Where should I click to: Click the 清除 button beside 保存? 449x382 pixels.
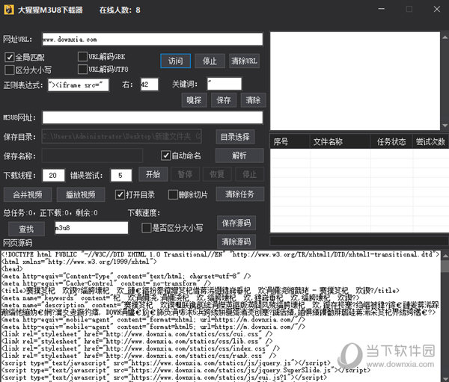[x=253, y=100]
